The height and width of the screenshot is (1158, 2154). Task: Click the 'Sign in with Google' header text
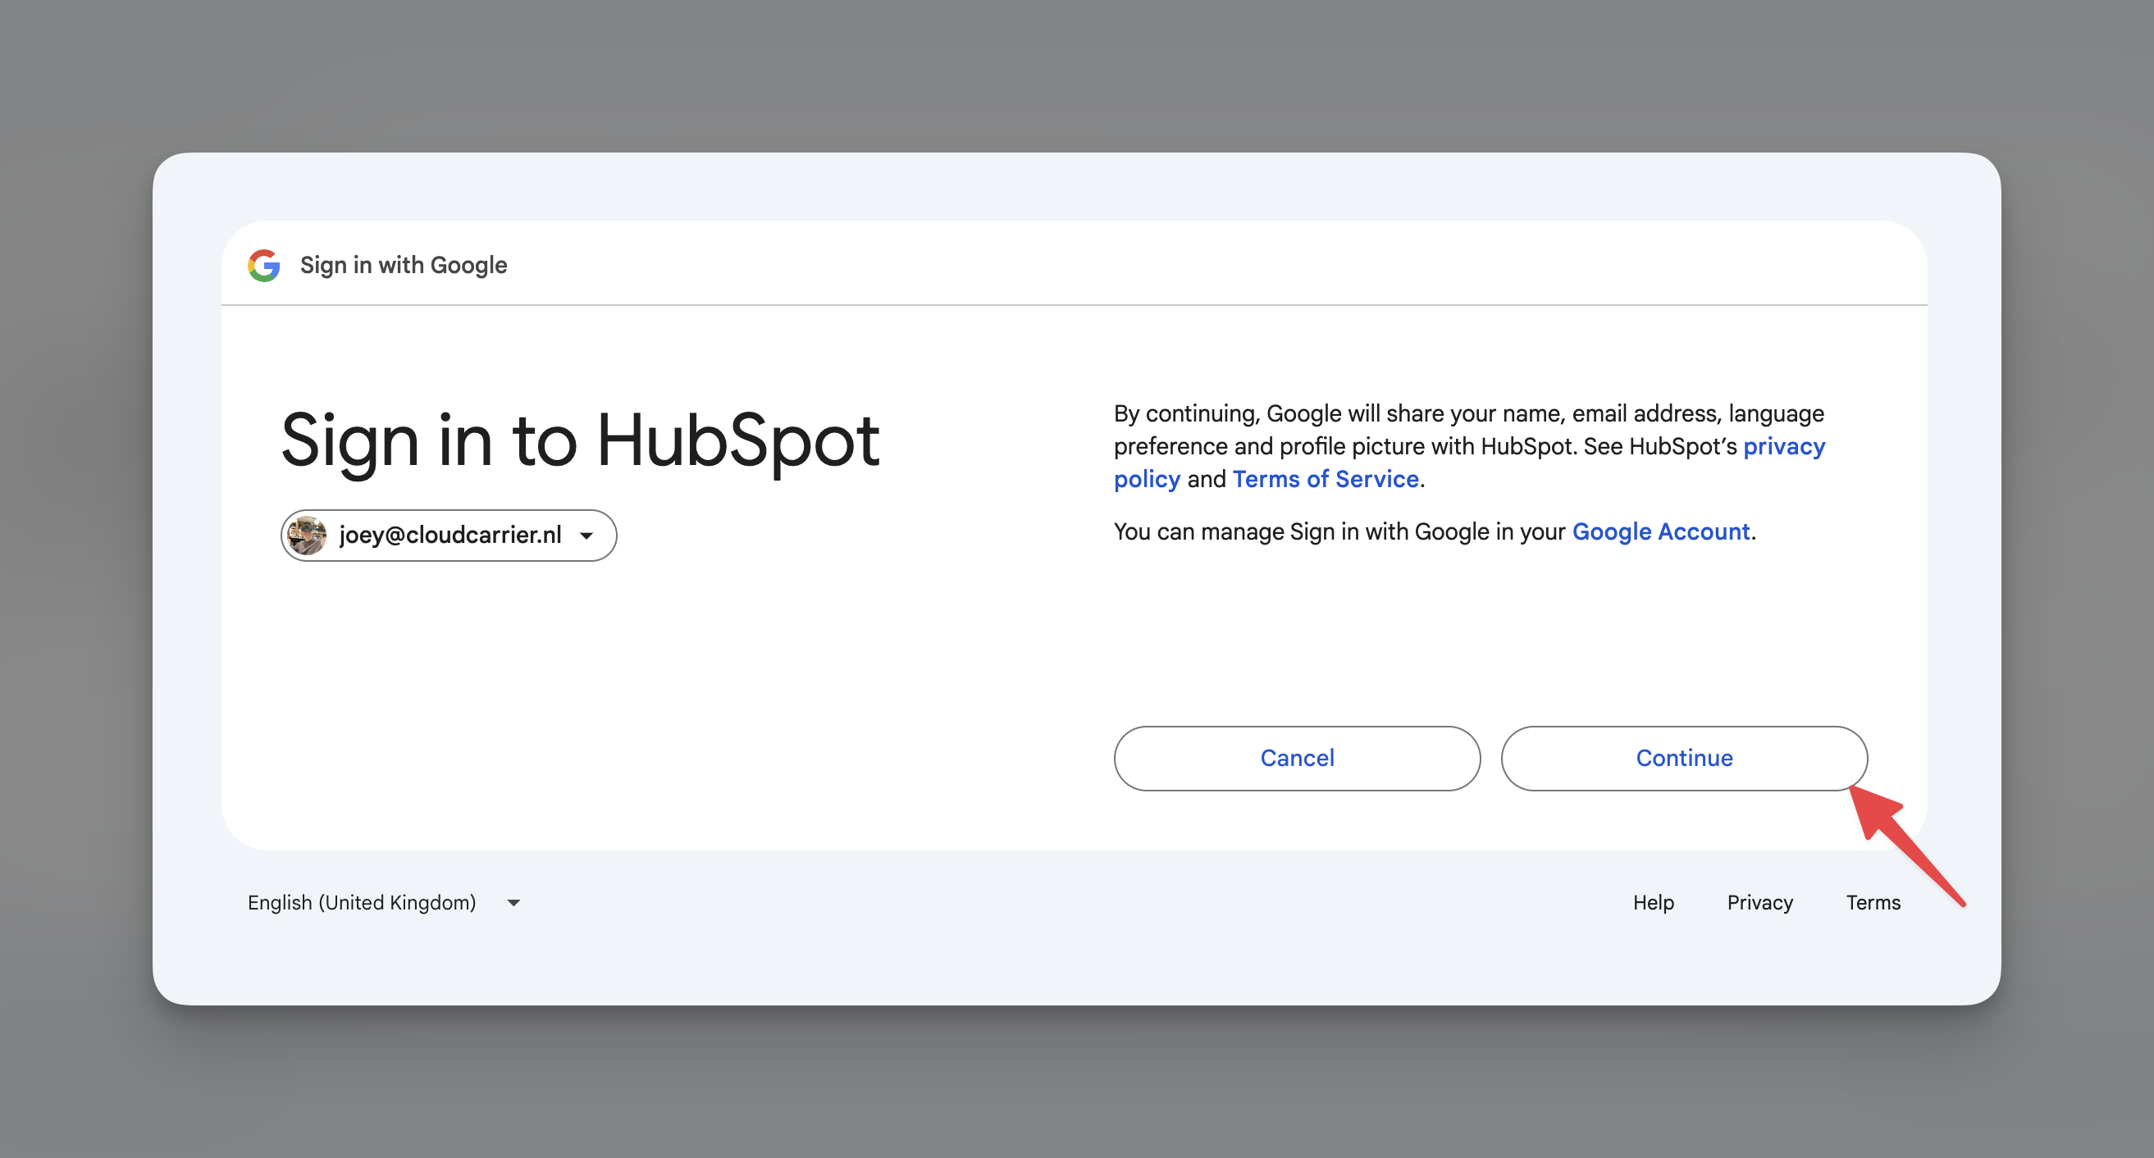point(404,265)
